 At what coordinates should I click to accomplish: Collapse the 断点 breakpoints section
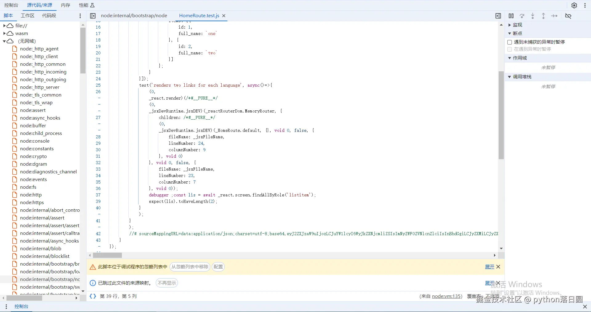[x=510, y=34]
